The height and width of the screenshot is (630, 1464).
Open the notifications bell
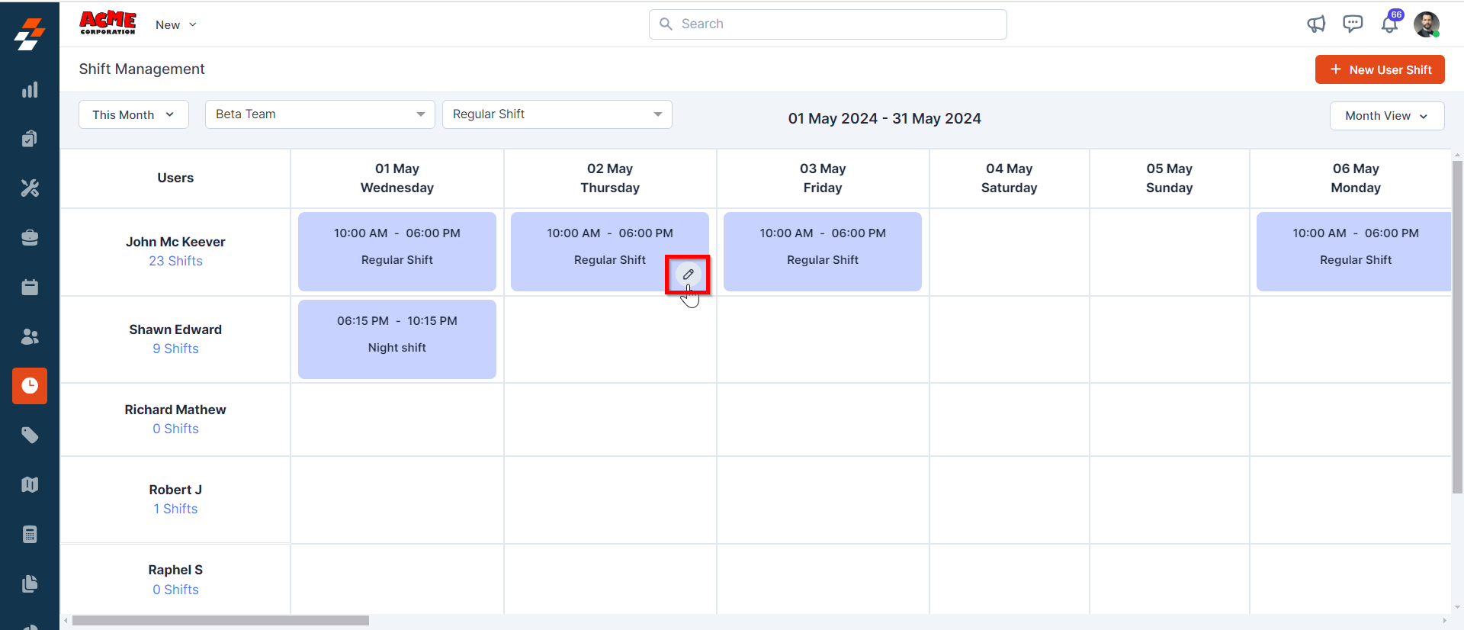(1389, 25)
